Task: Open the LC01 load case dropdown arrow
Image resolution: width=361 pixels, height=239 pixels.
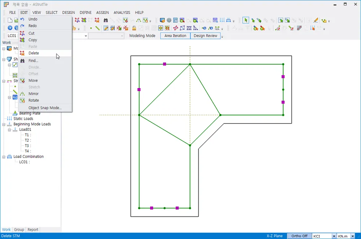Action: point(86,36)
